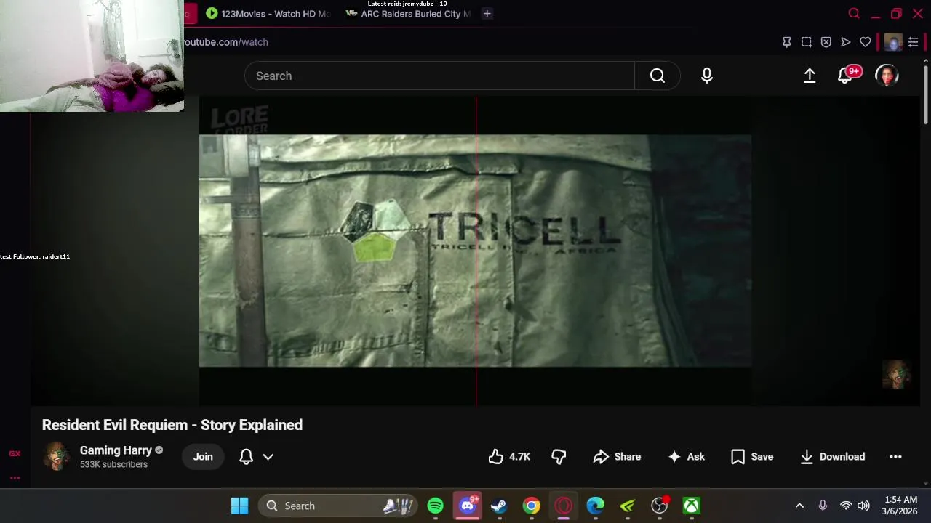Open the YouTube upload/create icon
Image resolution: width=931 pixels, height=523 pixels.
[x=810, y=76]
